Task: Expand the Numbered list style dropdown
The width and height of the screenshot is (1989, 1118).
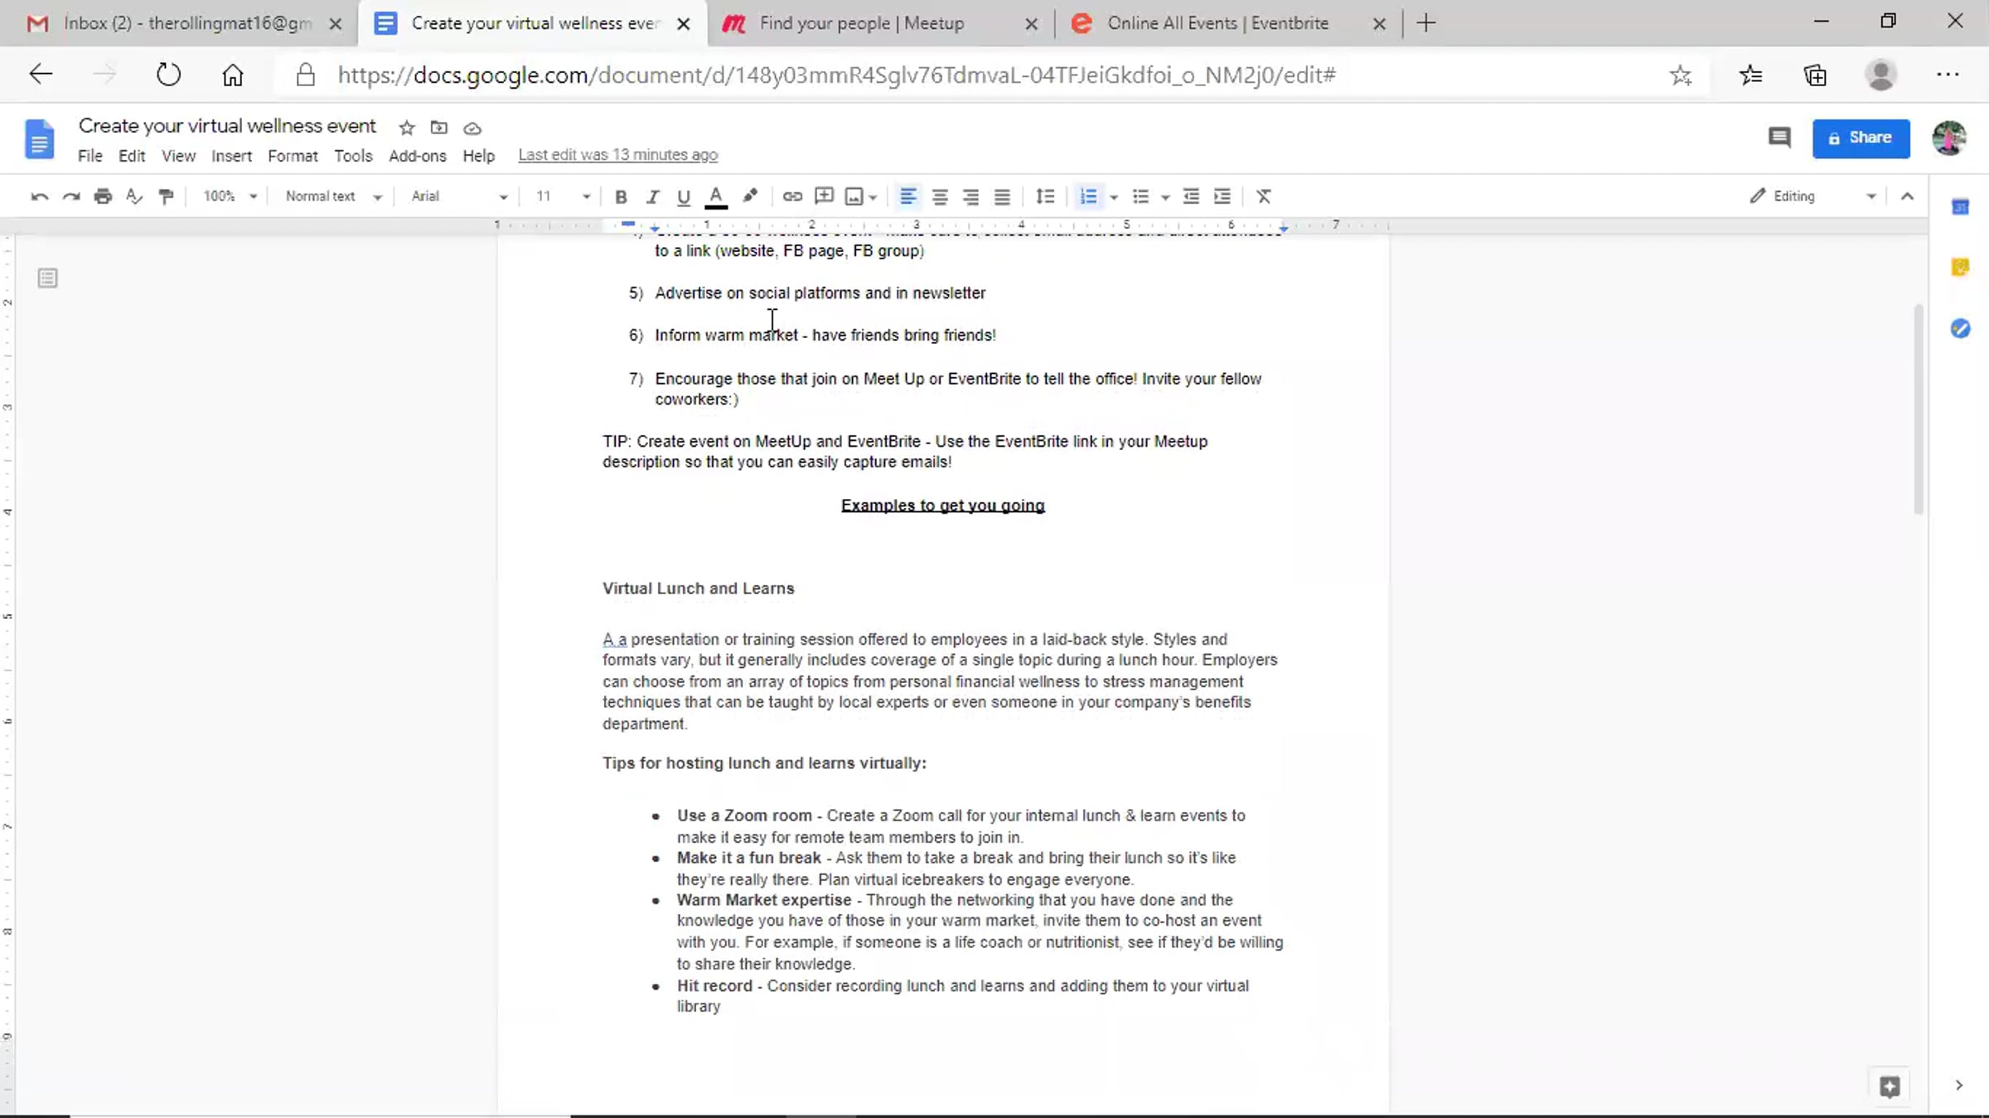Action: click(x=1114, y=197)
